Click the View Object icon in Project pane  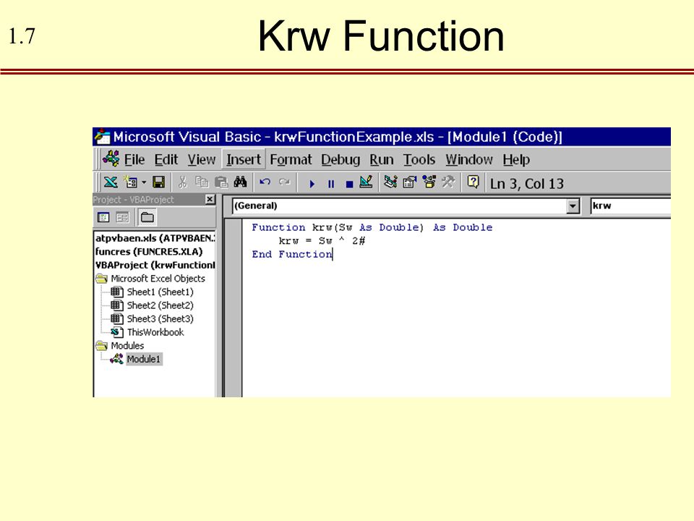tap(122, 217)
